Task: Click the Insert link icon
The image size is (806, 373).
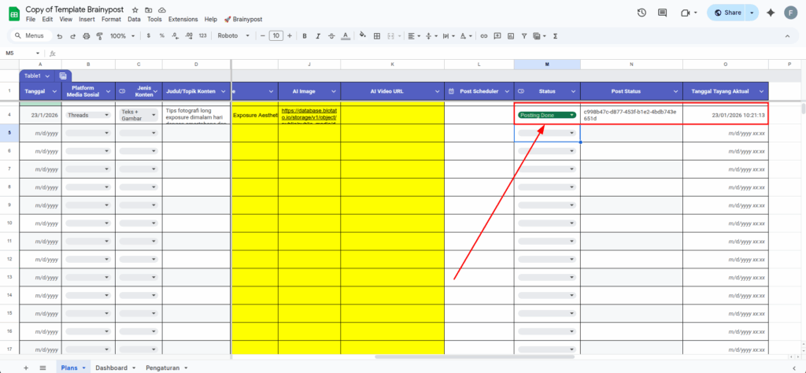Action: (484, 35)
